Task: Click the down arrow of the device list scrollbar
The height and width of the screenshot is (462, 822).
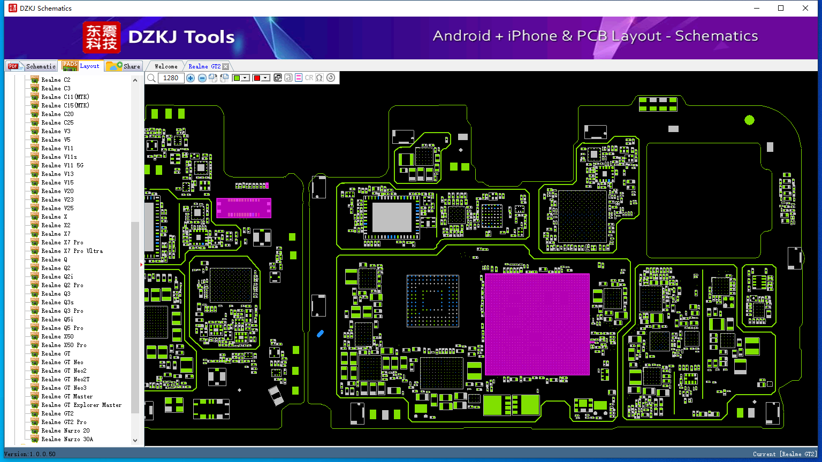Action: pos(135,440)
